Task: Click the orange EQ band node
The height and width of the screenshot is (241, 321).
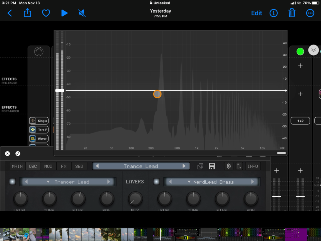Action: [x=157, y=94]
